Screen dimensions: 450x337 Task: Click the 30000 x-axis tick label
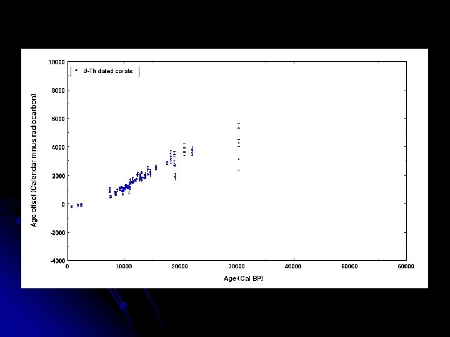tap(236, 266)
